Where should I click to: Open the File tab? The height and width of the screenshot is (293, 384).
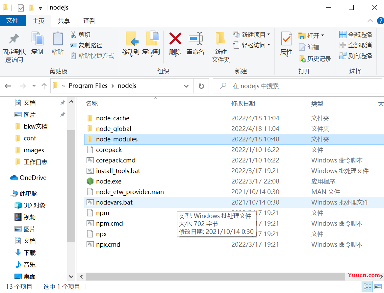tap(13, 21)
